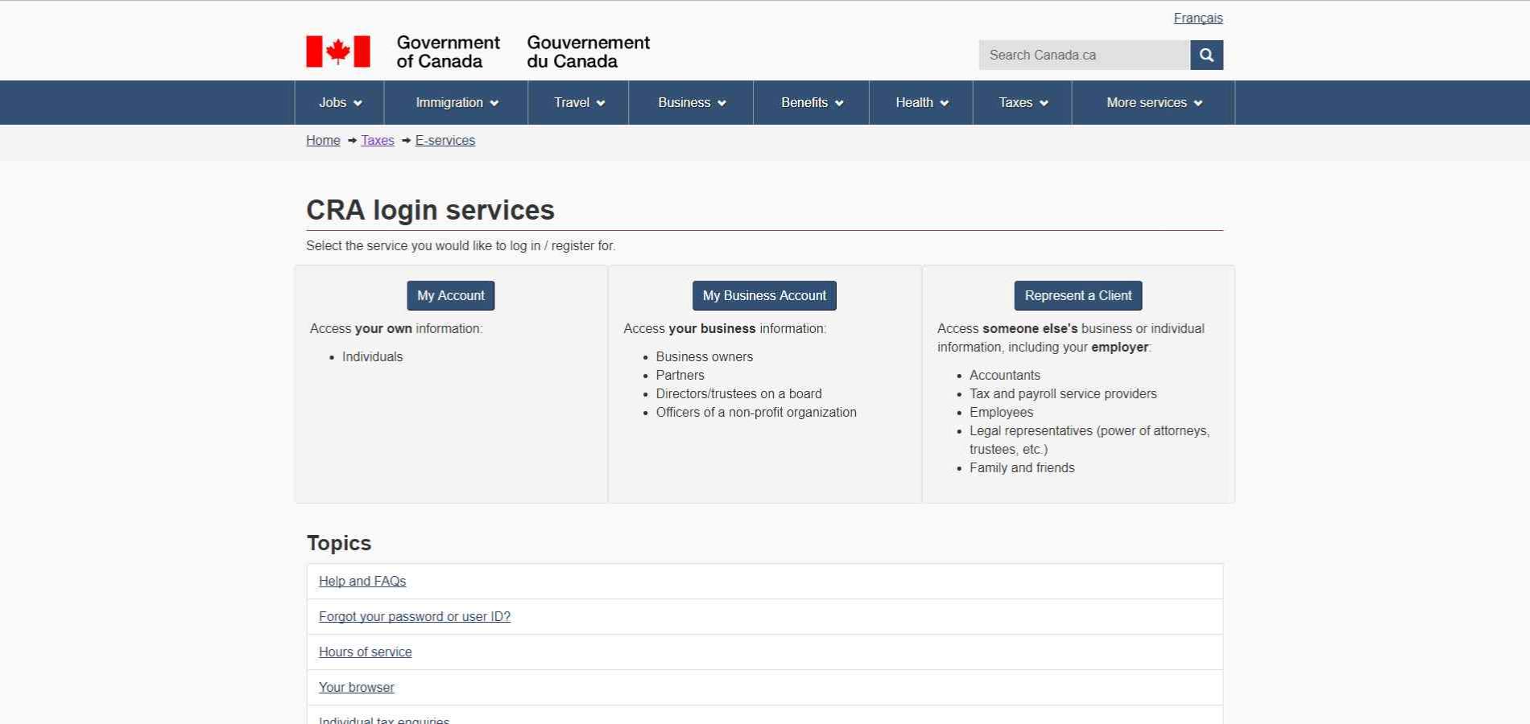
Task: Expand the Jobs menu
Action: (340, 102)
